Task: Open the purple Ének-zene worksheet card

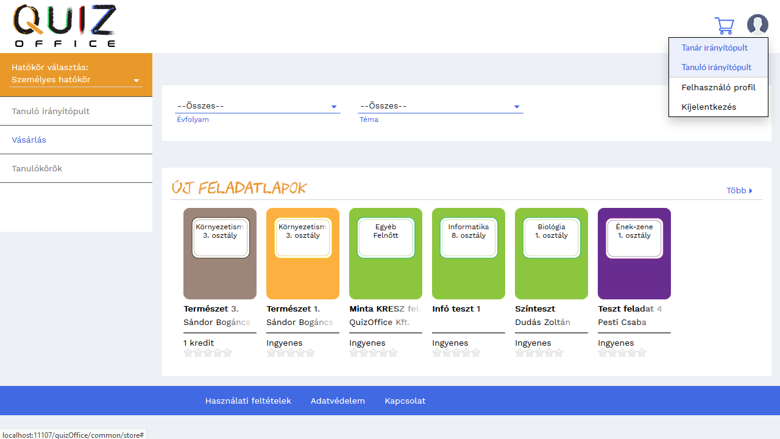Action: coord(634,254)
